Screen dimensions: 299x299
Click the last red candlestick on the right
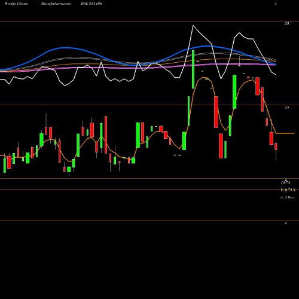(x=276, y=147)
